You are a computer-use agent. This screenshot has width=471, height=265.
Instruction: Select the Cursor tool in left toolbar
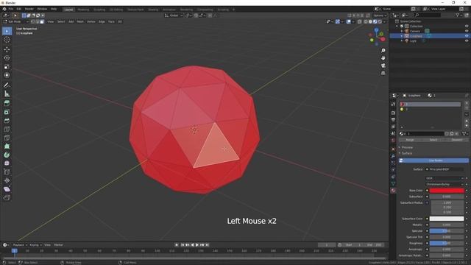[x=7, y=40]
